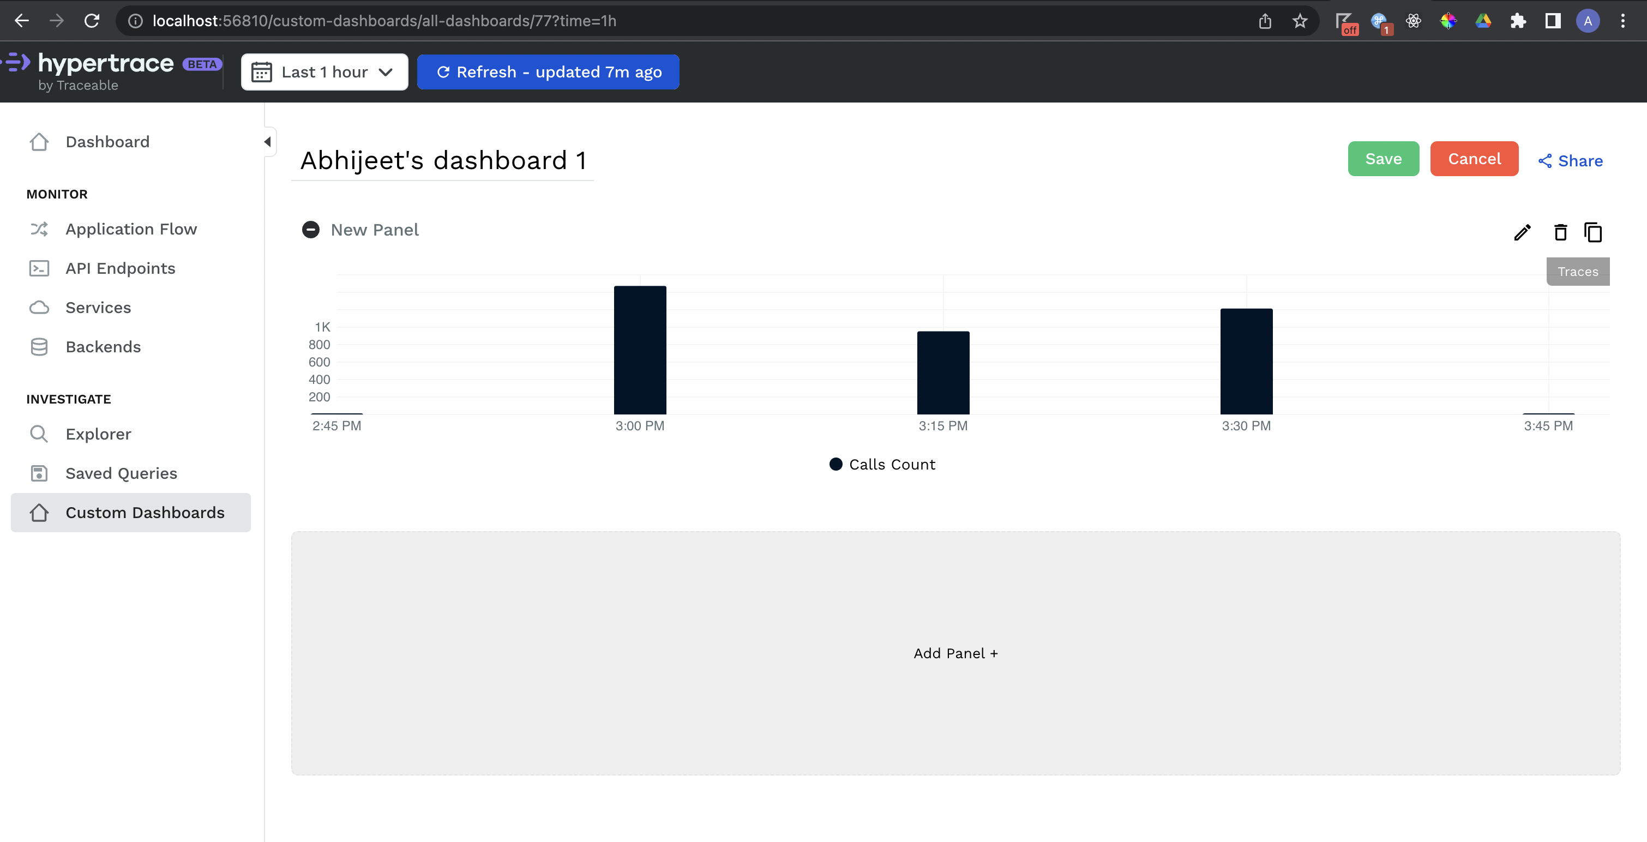Click the red Cancel button

tap(1474, 159)
